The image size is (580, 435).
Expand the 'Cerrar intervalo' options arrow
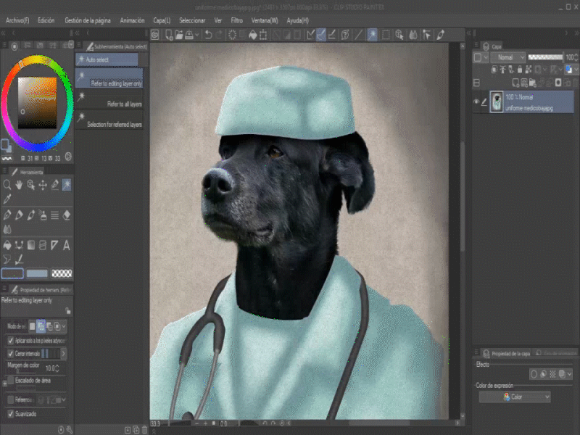[63, 354]
